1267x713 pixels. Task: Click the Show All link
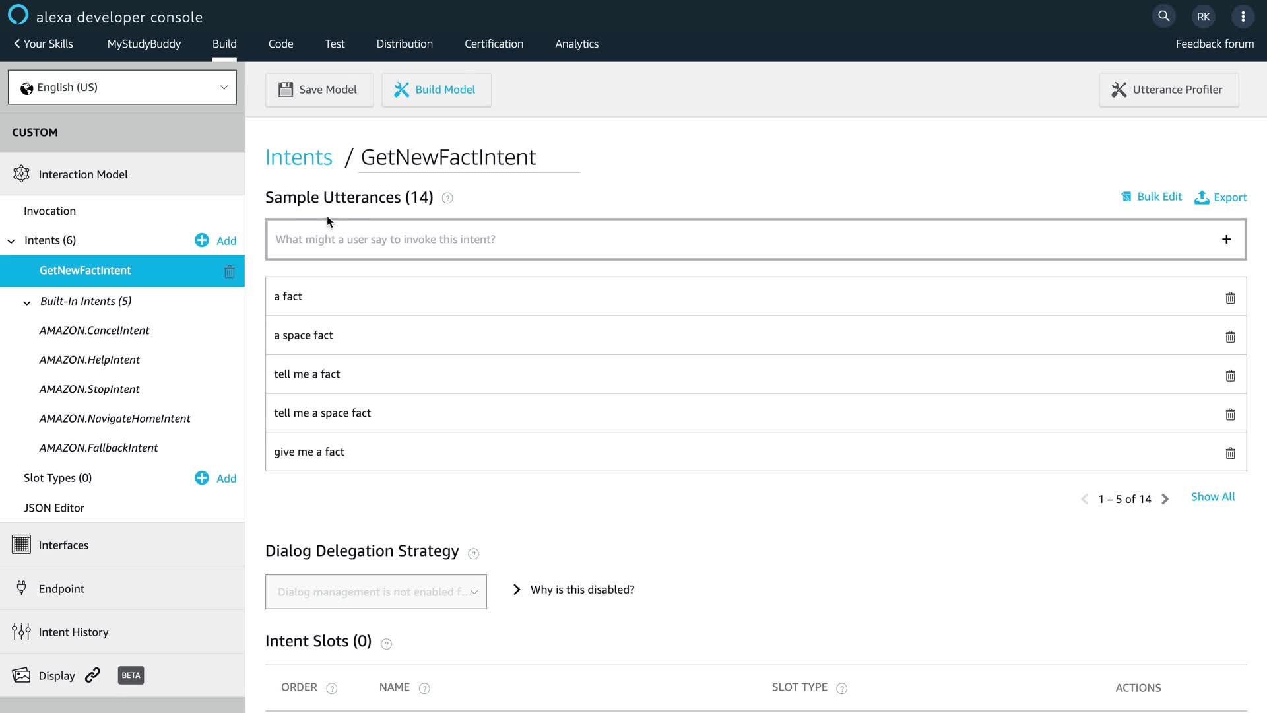1212,497
